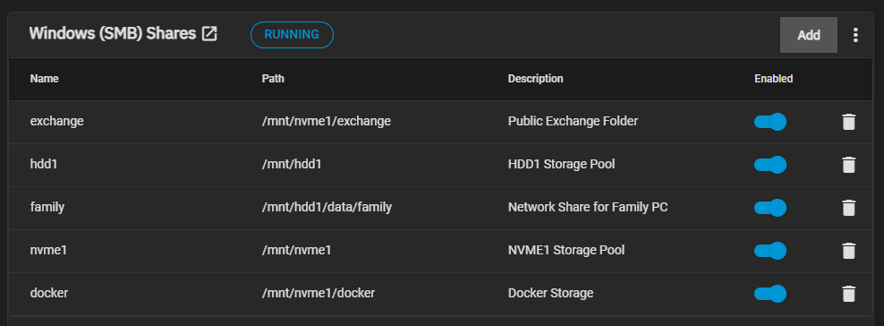The width and height of the screenshot is (884, 326).
Task: Delete the hdd1 share with trash icon
Action: pyautogui.click(x=848, y=165)
